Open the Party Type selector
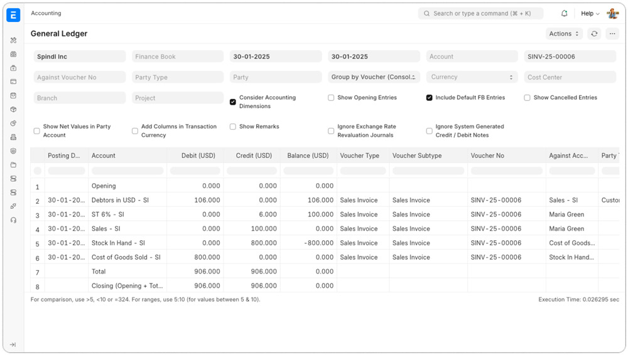 178,77
